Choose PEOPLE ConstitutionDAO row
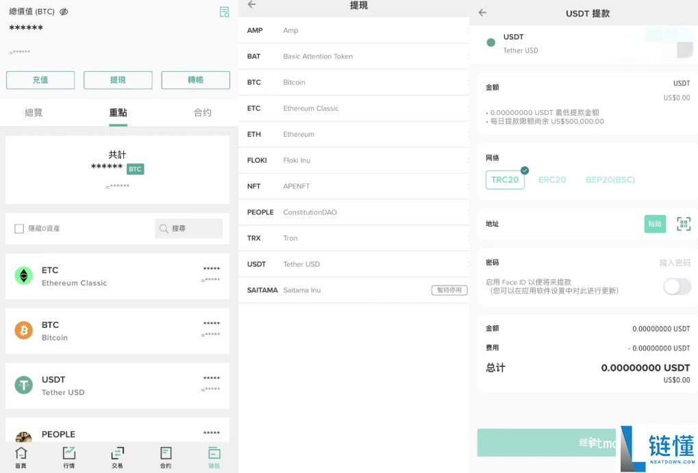This screenshot has width=698, height=473. pyautogui.click(x=354, y=212)
